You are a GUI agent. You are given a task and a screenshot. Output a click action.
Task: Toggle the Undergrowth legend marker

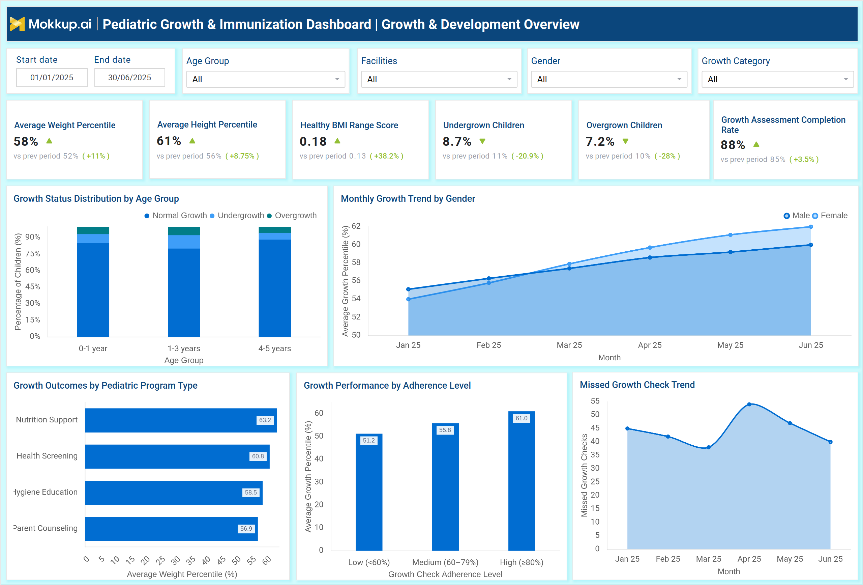[212, 216]
